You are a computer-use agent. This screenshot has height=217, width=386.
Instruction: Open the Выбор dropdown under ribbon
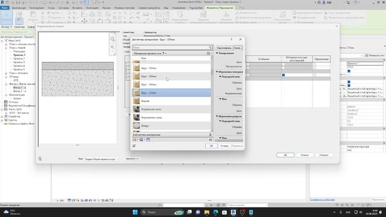(7, 27)
